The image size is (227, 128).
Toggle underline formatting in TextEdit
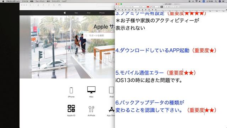tap(159, 7)
